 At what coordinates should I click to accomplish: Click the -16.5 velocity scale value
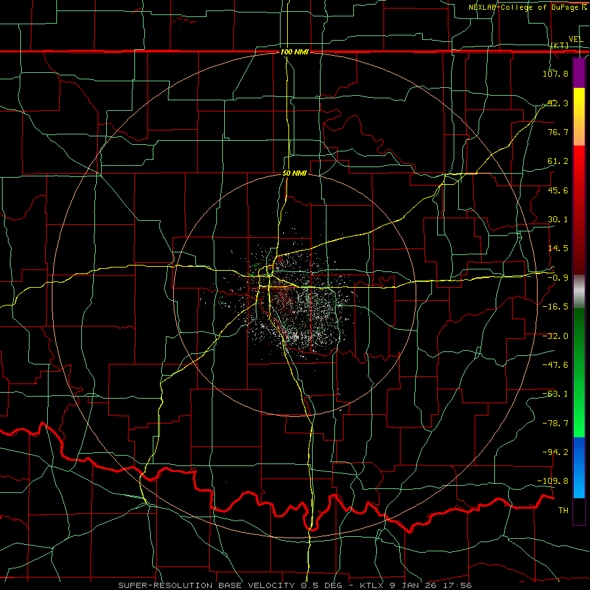point(555,307)
